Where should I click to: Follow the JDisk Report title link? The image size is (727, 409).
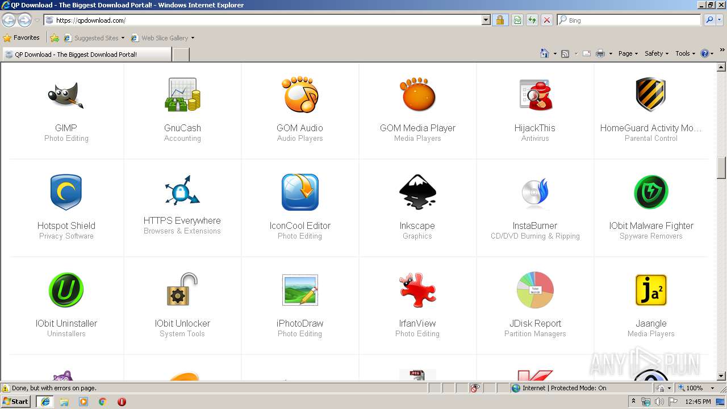[535, 323]
